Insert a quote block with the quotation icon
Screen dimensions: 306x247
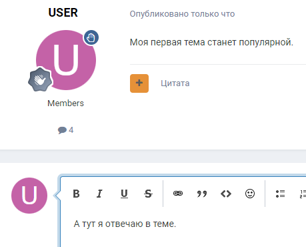202,194
